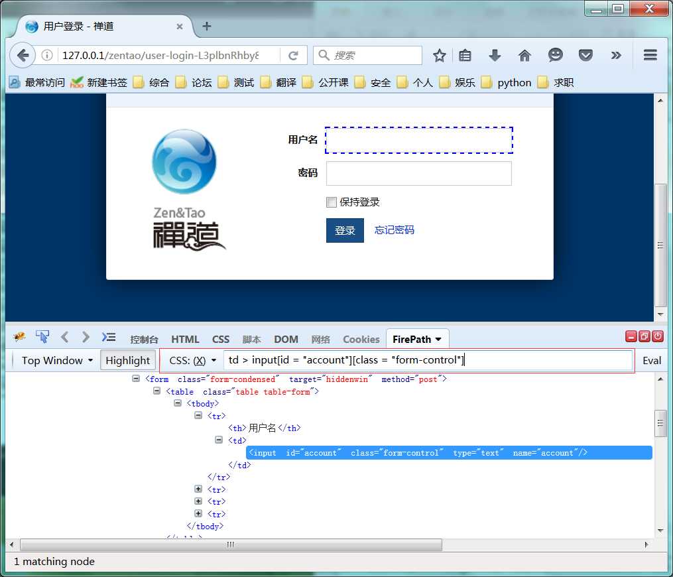Go to the home page icon
Image resolution: width=673 pixels, height=577 pixels.
(524, 56)
